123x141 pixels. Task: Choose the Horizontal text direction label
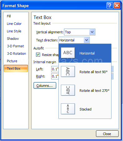(x=87, y=53)
